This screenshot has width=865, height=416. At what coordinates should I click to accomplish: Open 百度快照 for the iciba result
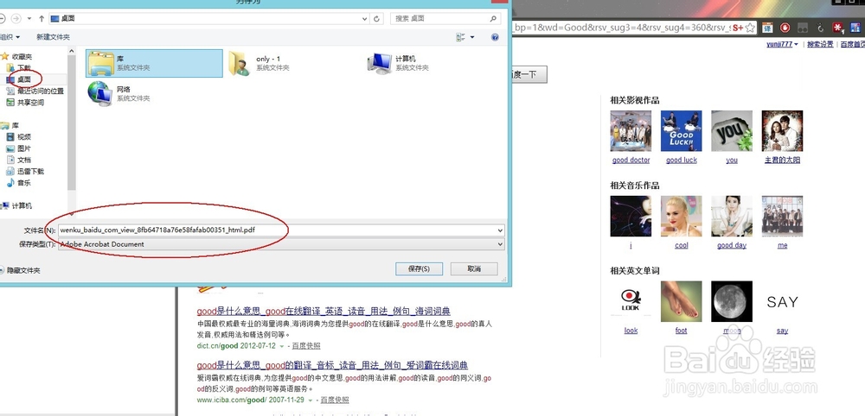pos(335,400)
